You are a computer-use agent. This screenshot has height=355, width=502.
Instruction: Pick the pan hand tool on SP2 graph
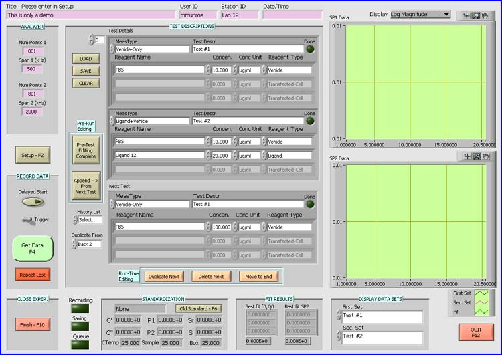(x=485, y=156)
